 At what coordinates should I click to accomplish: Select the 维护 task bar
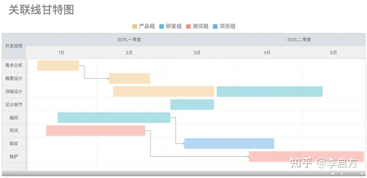306,156
